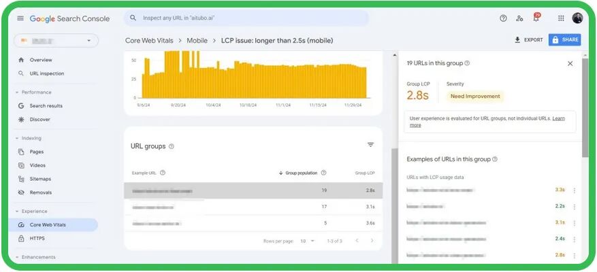Open users and permissions icon

click(519, 18)
